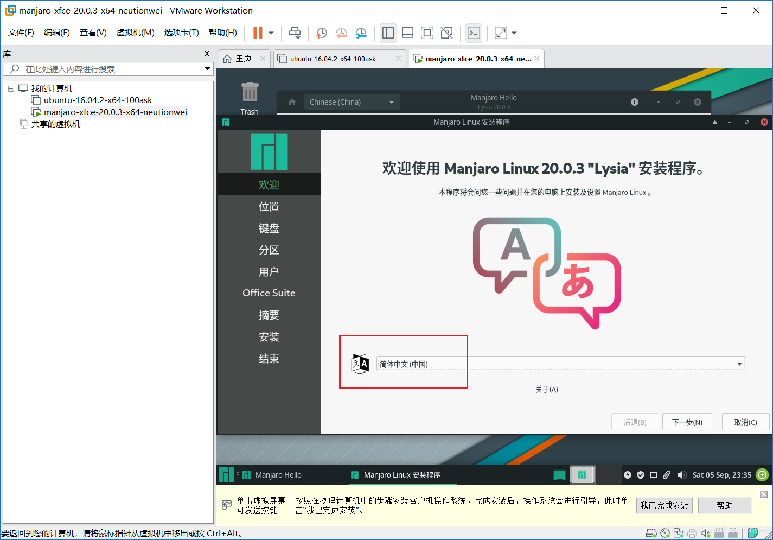Select the 位置 step in installer sidebar
The height and width of the screenshot is (540, 773).
point(269,206)
